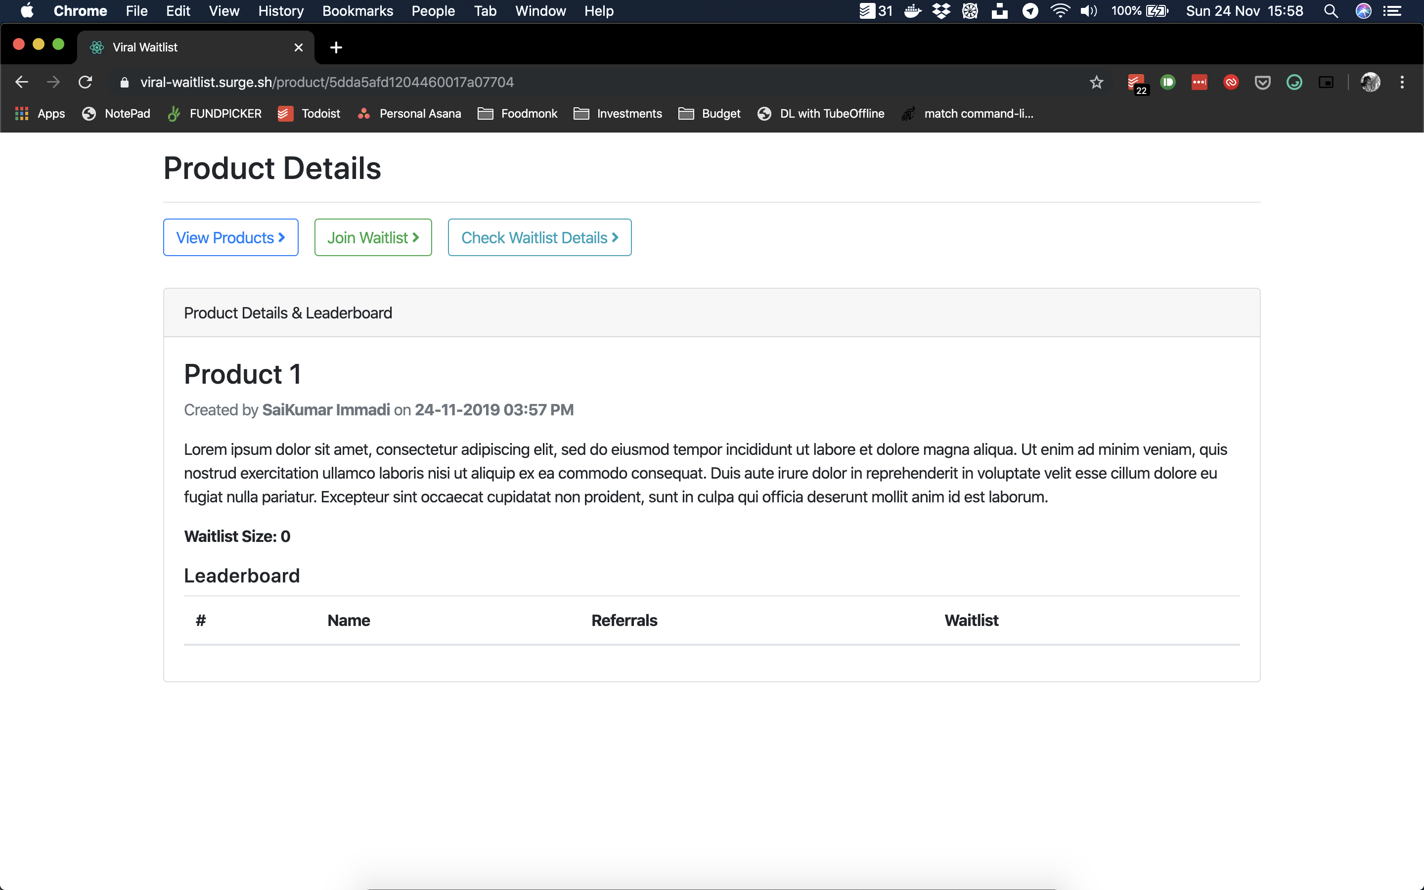Open the History menu

(281, 11)
